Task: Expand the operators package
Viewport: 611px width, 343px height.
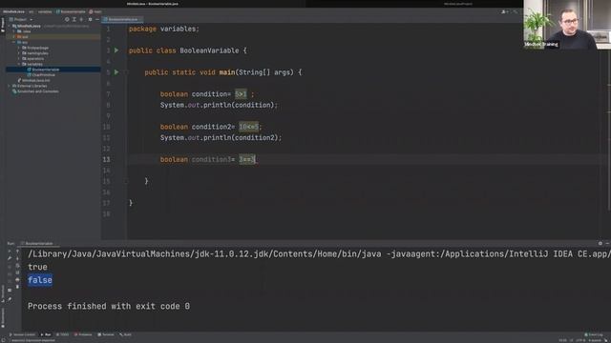Action: coord(19,59)
